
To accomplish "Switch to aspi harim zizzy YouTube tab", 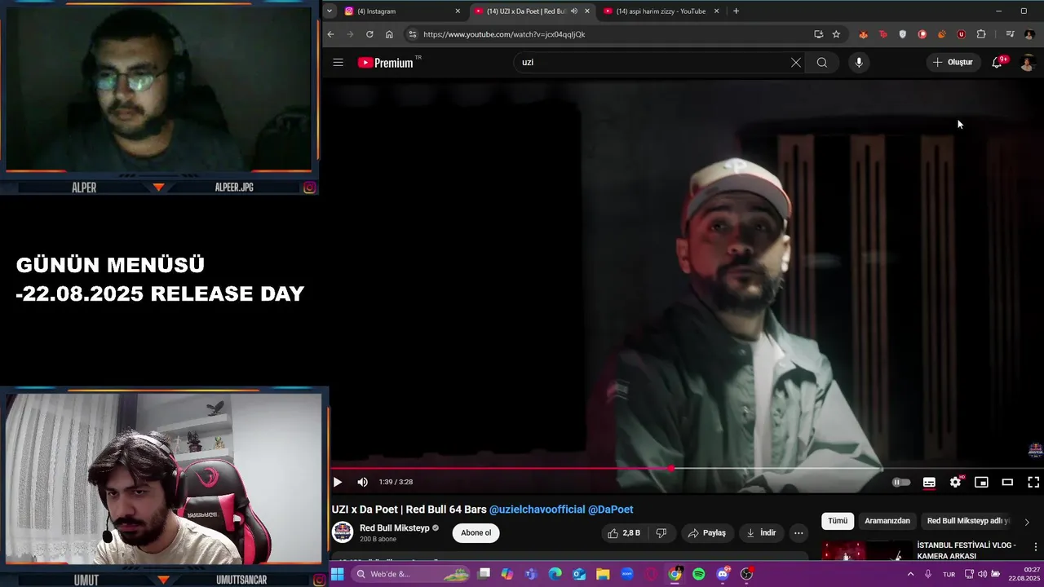I will point(661,11).
